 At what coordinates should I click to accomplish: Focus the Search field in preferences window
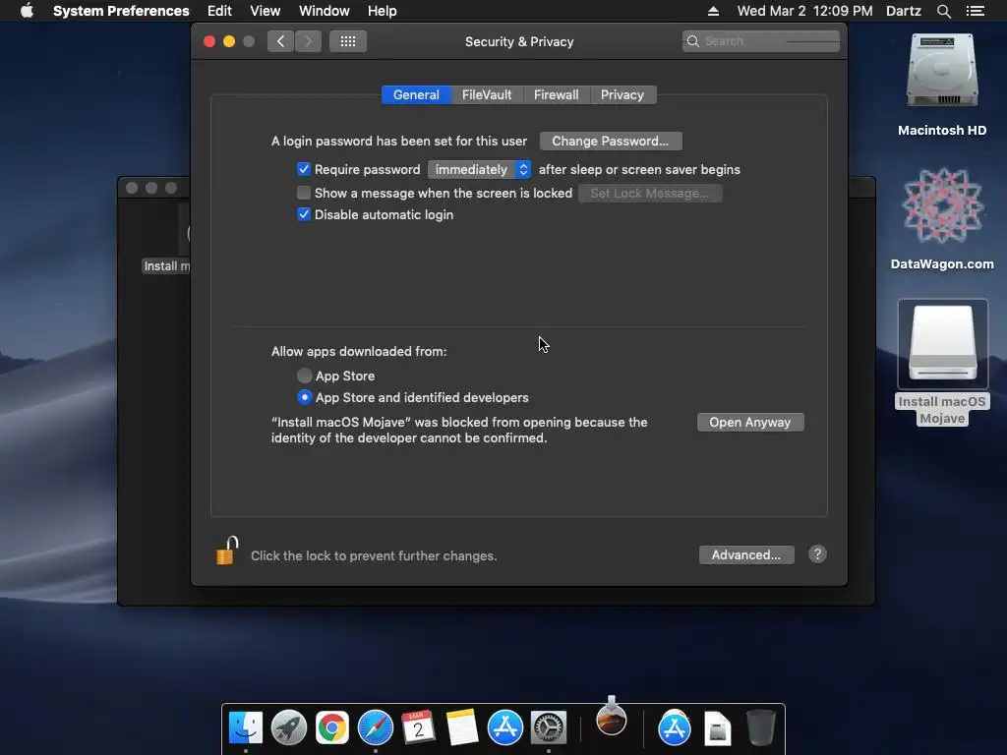point(761,41)
